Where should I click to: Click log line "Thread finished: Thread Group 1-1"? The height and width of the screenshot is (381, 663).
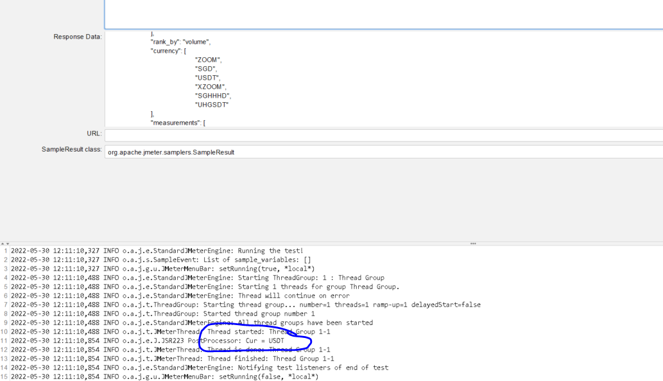point(173,359)
